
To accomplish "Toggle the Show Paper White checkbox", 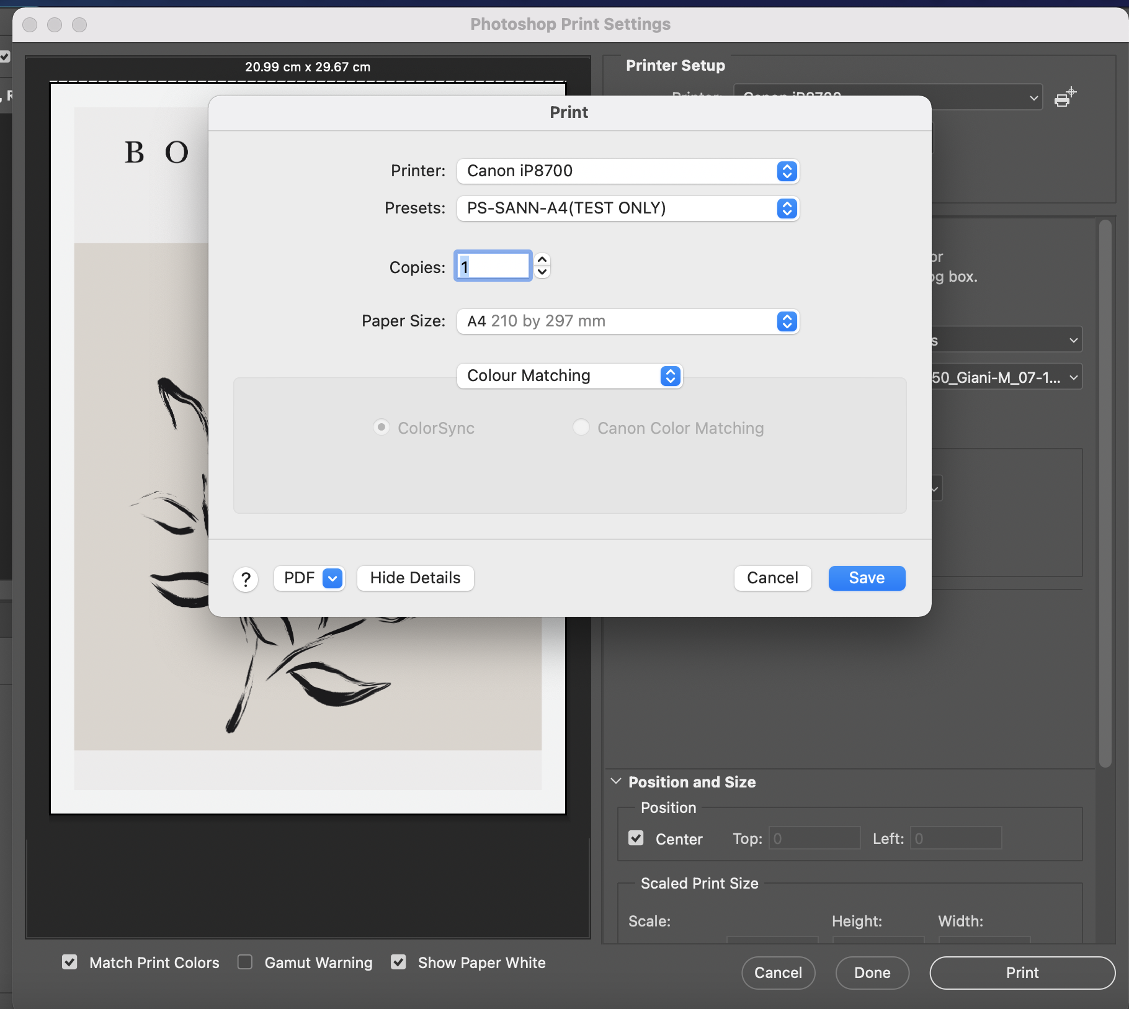I will 398,962.
